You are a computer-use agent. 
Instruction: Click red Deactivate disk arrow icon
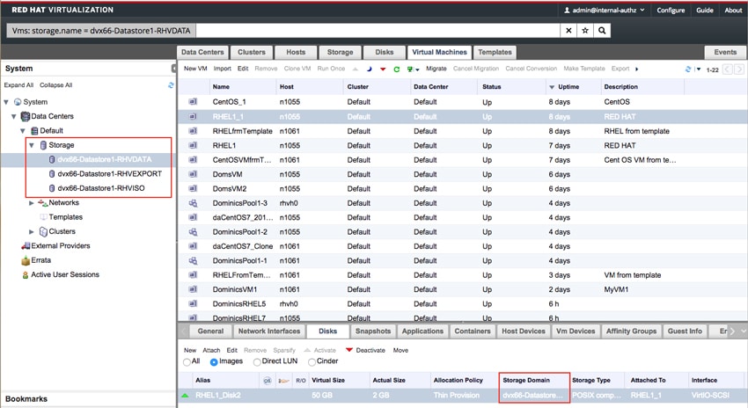pyautogui.click(x=349, y=350)
